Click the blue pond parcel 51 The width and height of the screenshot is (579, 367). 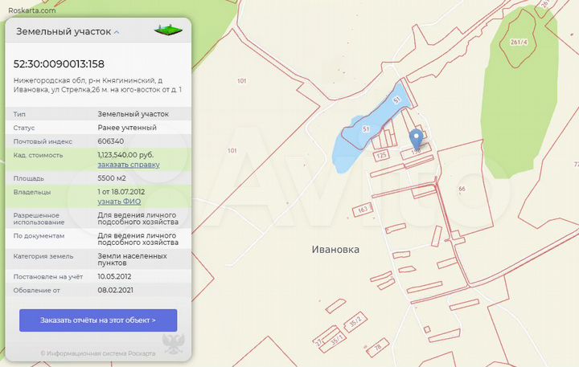(x=366, y=128)
